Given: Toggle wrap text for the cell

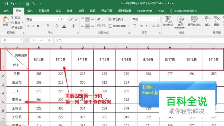Looking at the screenshot, I should click(116, 19).
